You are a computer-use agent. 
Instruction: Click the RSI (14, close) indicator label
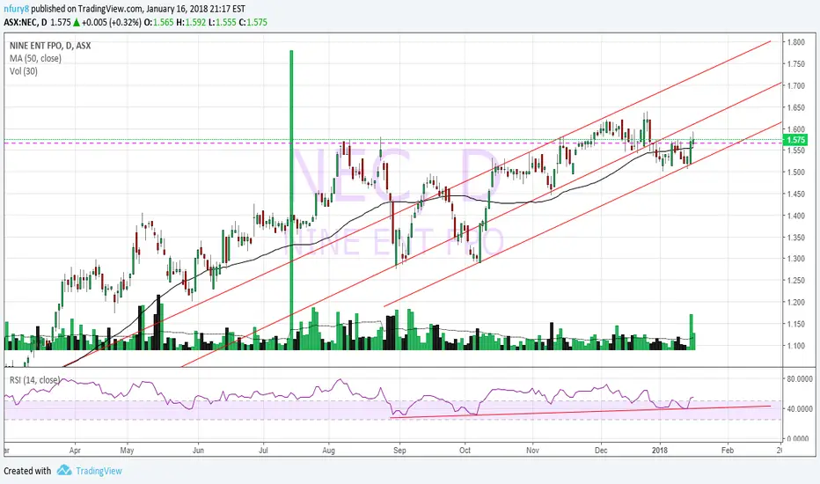point(34,380)
